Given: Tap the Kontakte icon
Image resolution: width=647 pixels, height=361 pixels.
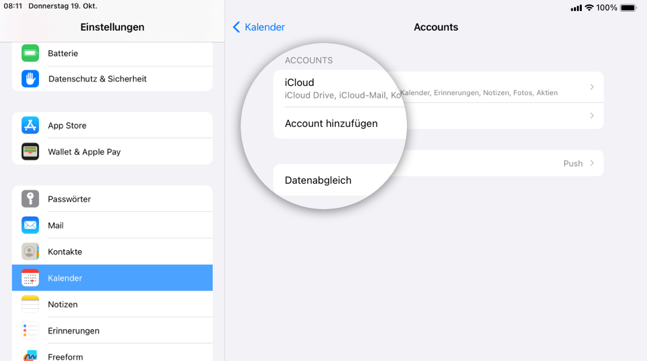Looking at the screenshot, I should pos(30,252).
